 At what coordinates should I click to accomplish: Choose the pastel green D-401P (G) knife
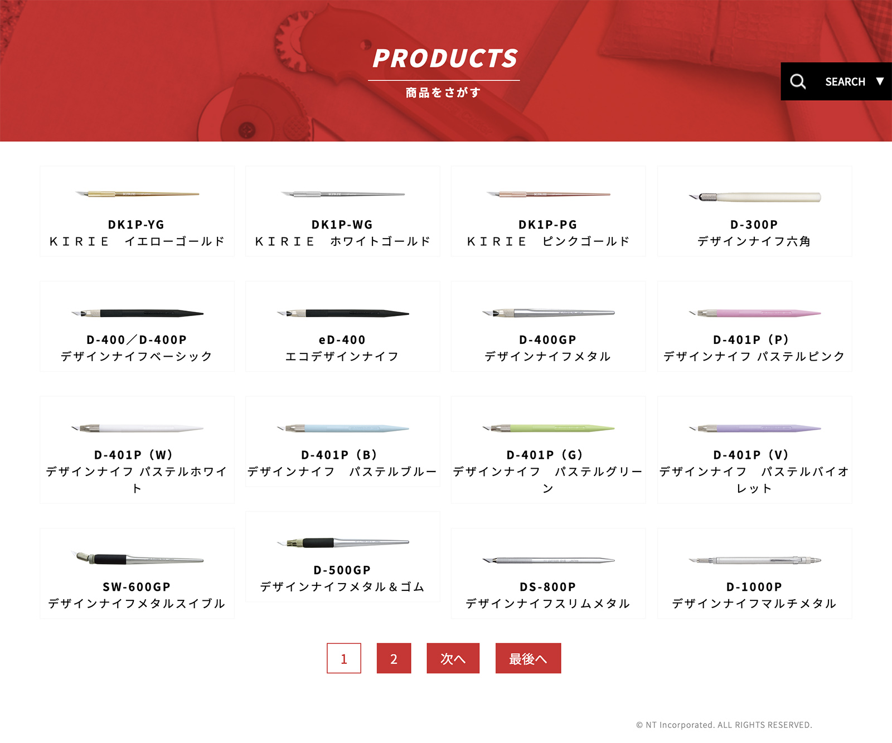coord(549,428)
